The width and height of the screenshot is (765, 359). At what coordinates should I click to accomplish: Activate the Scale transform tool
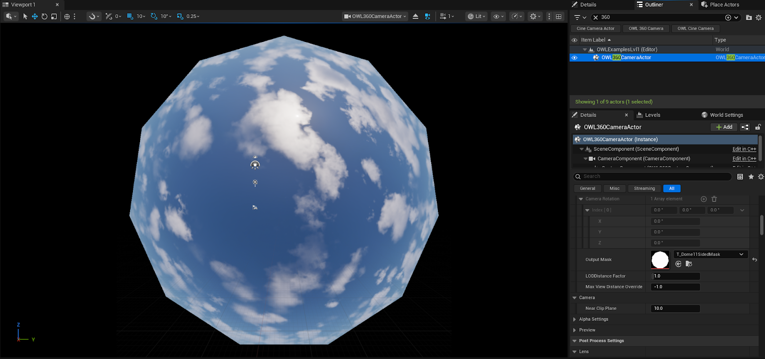[54, 16]
